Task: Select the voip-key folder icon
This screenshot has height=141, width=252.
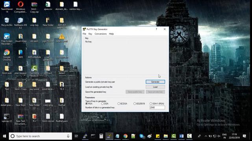Action: tap(34, 22)
